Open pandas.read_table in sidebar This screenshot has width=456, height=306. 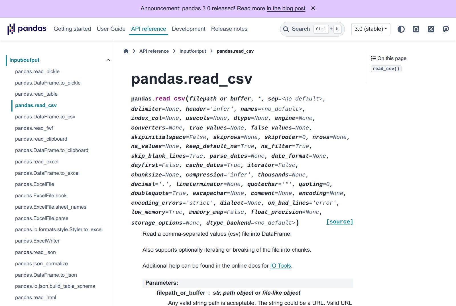pos(36,94)
